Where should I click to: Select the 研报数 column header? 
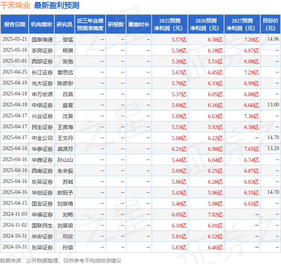pos(116,25)
